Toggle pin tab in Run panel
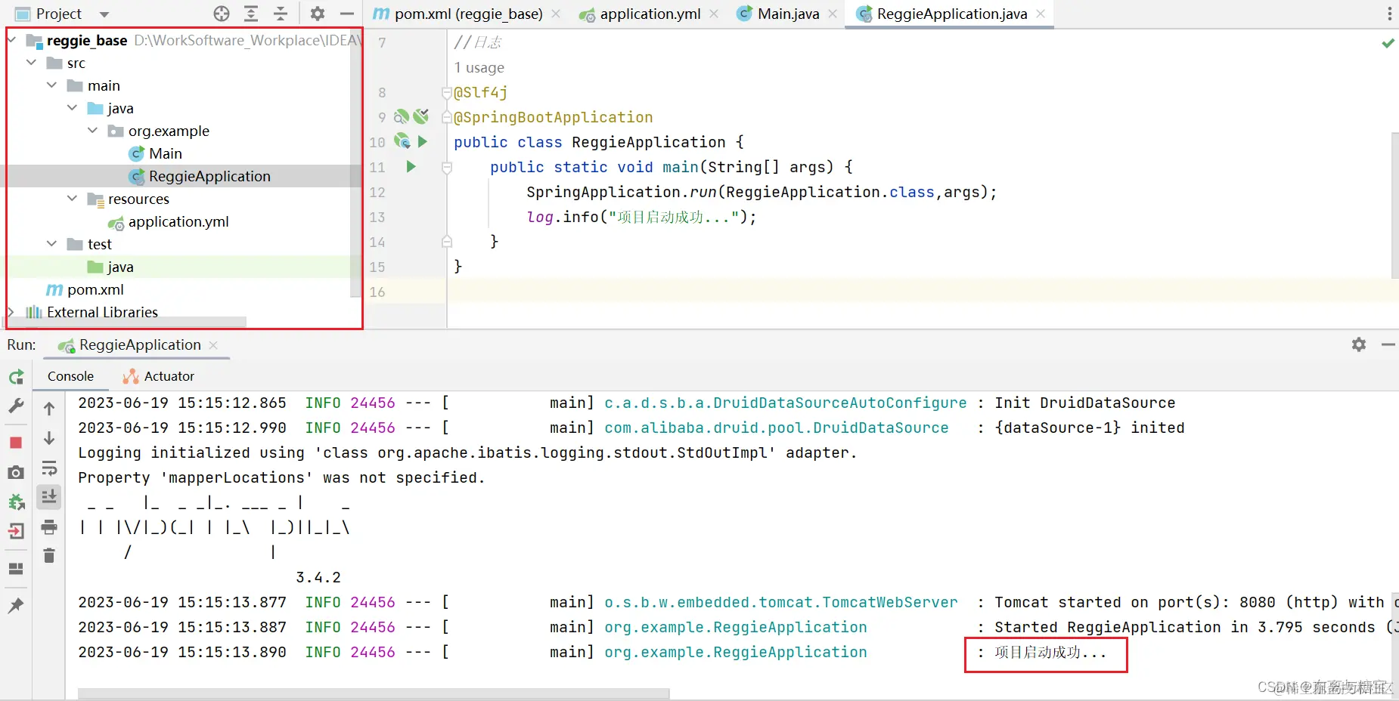Viewport: 1399px width, 701px height. tap(16, 605)
